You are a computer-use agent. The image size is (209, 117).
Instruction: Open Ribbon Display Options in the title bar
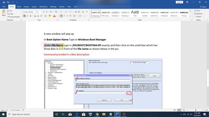tap(187, 2)
